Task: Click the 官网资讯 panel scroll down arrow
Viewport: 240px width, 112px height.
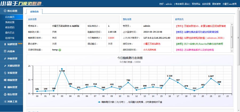Action: coord(232,51)
